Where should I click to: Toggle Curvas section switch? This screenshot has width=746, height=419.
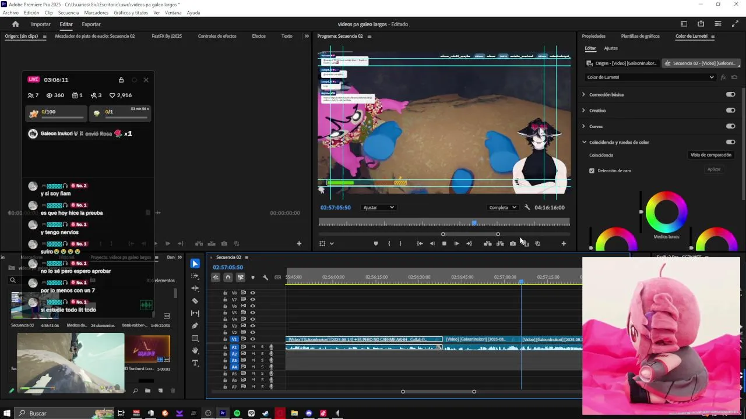pyautogui.click(x=730, y=126)
